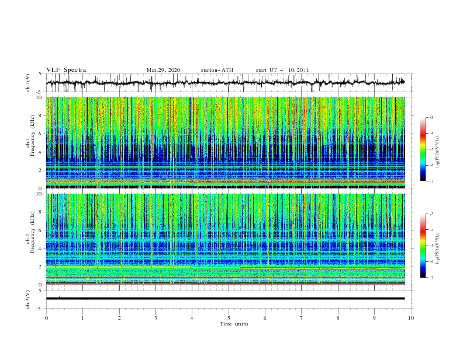Click the "-3" value on the ch.1 colorbar
Viewport: 463px width, 357px height.
431,117
